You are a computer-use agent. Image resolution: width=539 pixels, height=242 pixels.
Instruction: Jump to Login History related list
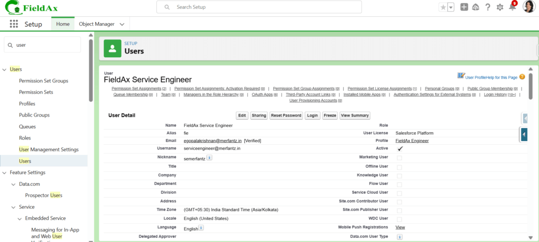click(495, 94)
